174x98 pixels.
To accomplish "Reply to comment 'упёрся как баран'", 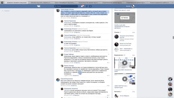I will point(77,32).
